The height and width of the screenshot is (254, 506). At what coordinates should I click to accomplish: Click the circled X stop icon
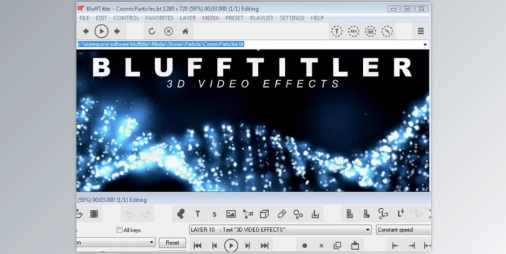click(x=169, y=31)
